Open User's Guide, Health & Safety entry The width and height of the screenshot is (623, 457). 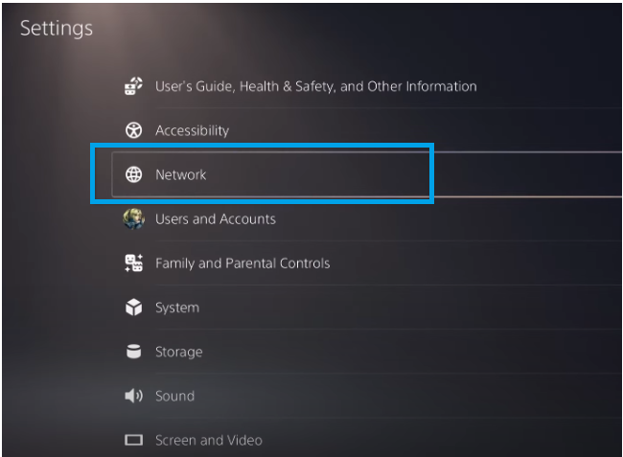[315, 86]
